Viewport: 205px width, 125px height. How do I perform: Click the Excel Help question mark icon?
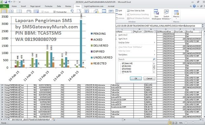point(194,6)
